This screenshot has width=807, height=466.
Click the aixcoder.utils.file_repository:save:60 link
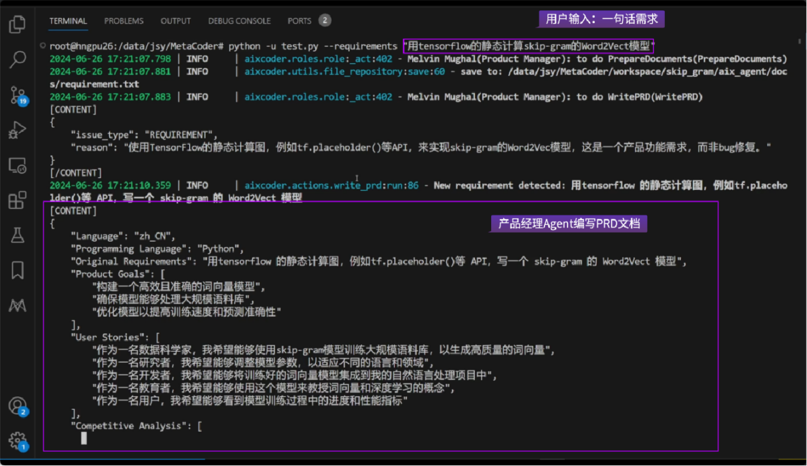(x=345, y=71)
